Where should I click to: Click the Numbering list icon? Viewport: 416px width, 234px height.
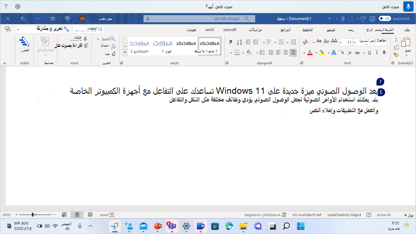281,42
